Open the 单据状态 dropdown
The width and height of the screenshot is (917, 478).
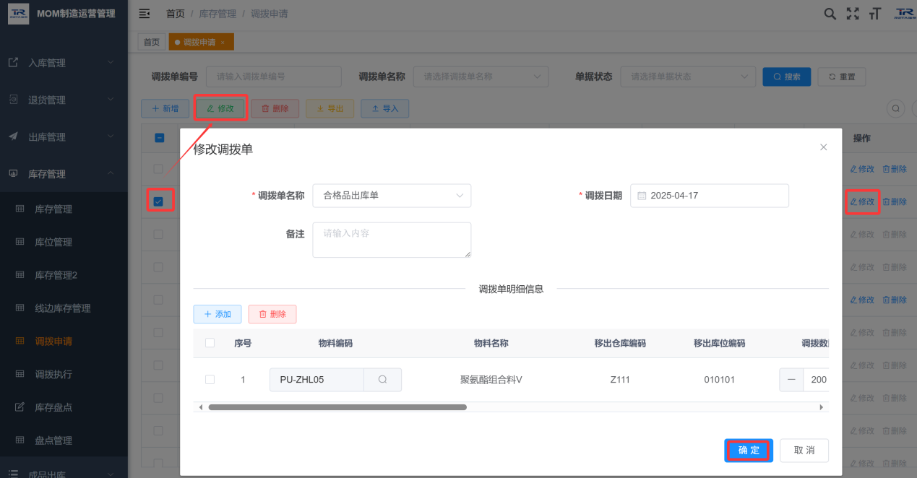pyautogui.click(x=688, y=77)
